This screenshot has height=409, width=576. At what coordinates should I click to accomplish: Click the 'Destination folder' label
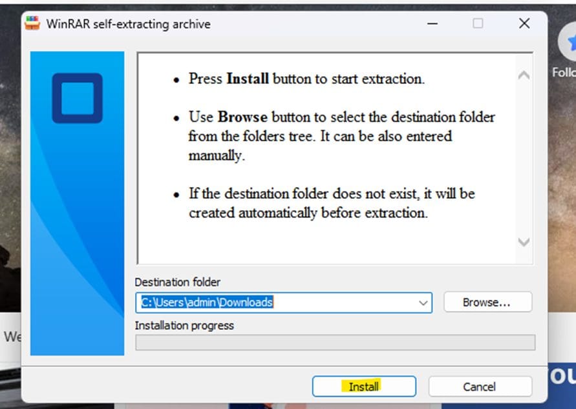pyautogui.click(x=177, y=282)
